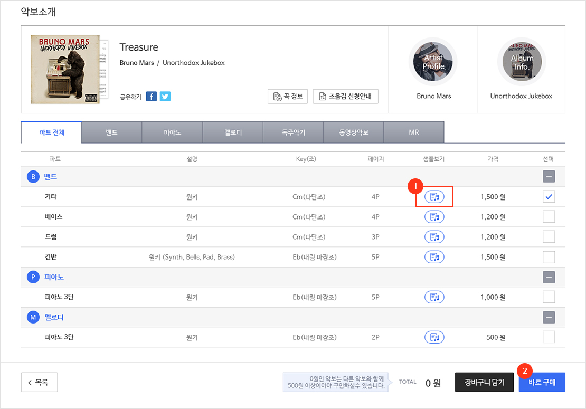Open the Artist Profile circular thumbnail
The width and height of the screenshot is (586, 409).
pos(433,62)
